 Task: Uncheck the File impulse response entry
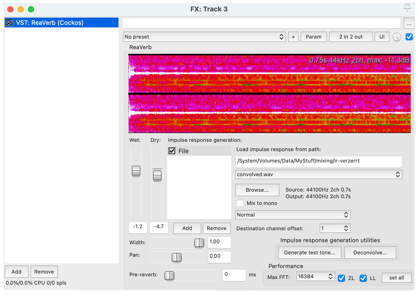click(x=172, y=151)
